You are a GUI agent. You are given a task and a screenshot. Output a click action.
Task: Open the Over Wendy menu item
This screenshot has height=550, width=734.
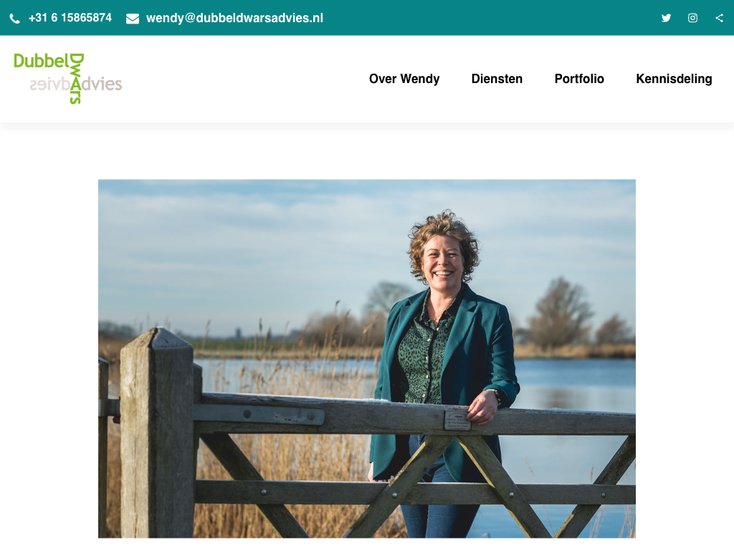tap(404, 79)
